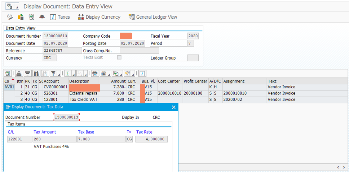
Task: Click the binoculars Find icon
Action: 36,74
